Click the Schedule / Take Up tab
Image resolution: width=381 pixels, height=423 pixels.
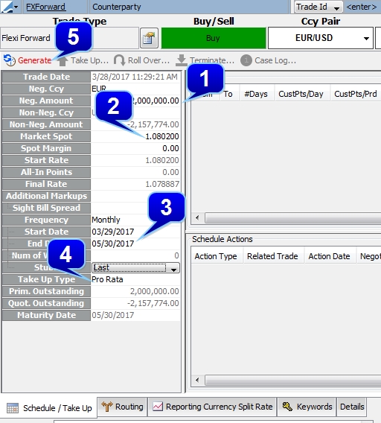(x=50, y=408)
